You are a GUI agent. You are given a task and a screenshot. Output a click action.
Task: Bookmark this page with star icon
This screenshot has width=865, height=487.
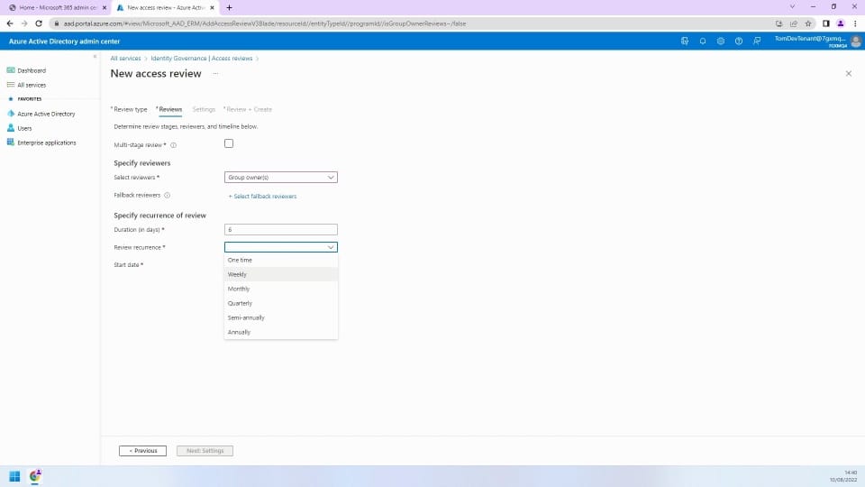[808, 23]
